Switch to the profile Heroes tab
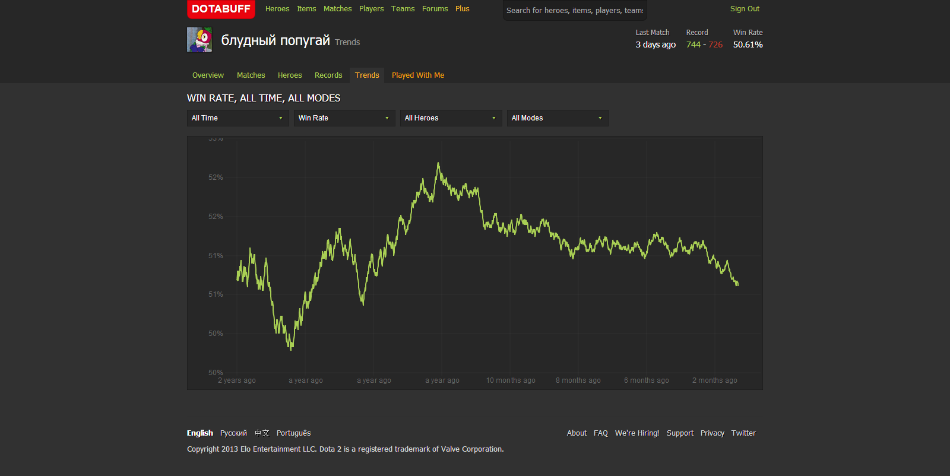The width and height of the screenshot is (950, 476). (x=290, y=75)
